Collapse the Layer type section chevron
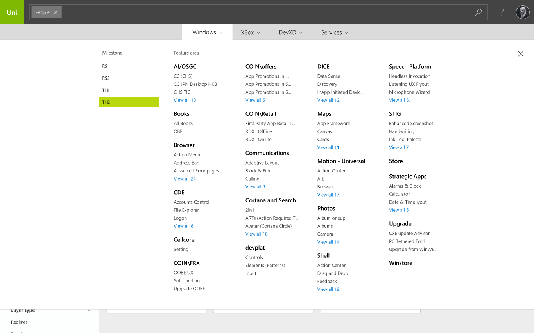534x333 pixels. click(89, 310)
